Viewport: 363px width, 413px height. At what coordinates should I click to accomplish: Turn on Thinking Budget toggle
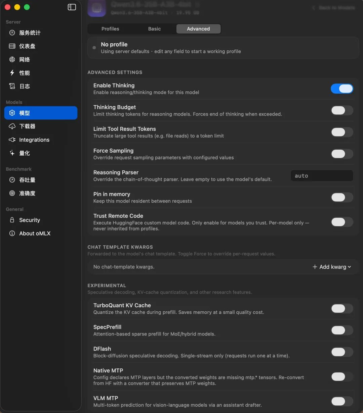pyautogui.click(x=342, y=110)
